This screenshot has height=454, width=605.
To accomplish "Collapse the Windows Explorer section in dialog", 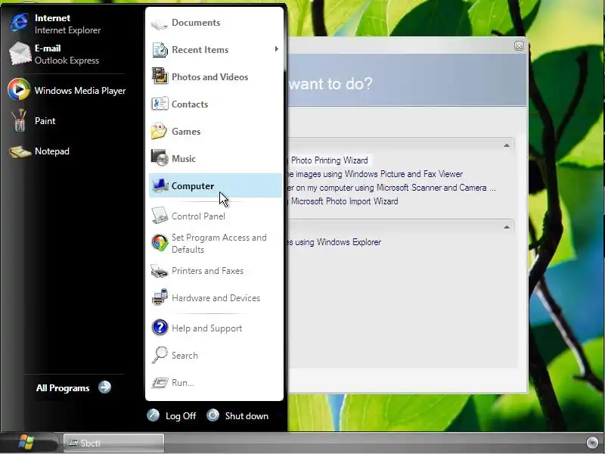I will click(506, 227).
